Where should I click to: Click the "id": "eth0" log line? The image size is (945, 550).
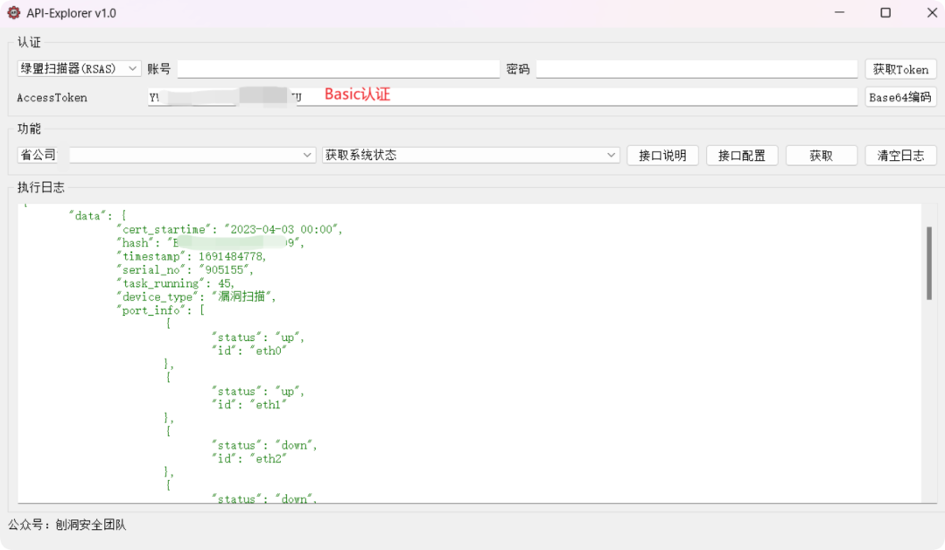[x=249, y=351]
